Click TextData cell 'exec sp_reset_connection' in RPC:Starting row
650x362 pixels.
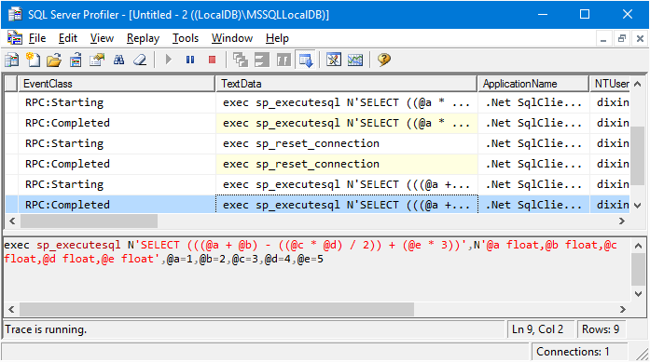pos(347,143)
